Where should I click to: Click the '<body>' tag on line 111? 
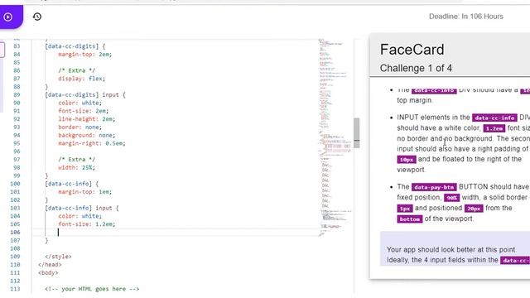point(48,273)
